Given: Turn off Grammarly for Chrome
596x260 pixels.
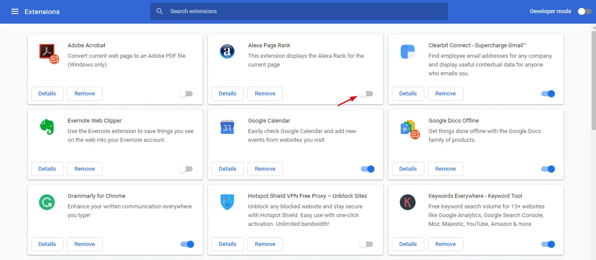Looking at the screenshot, I should (x=187, y=244).
